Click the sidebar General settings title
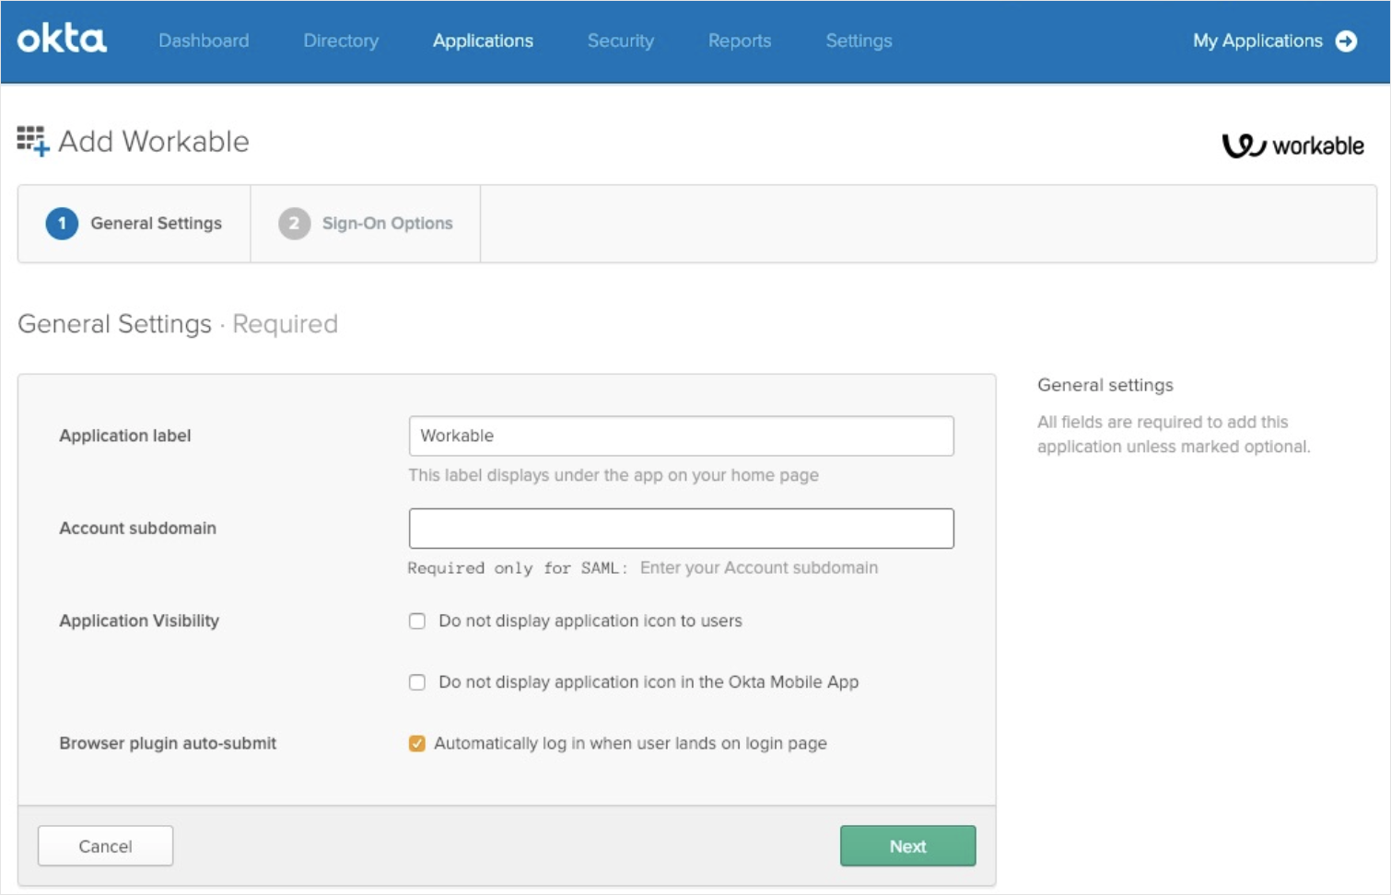This screenshot has width=1391, height=895. [1105, 385]
